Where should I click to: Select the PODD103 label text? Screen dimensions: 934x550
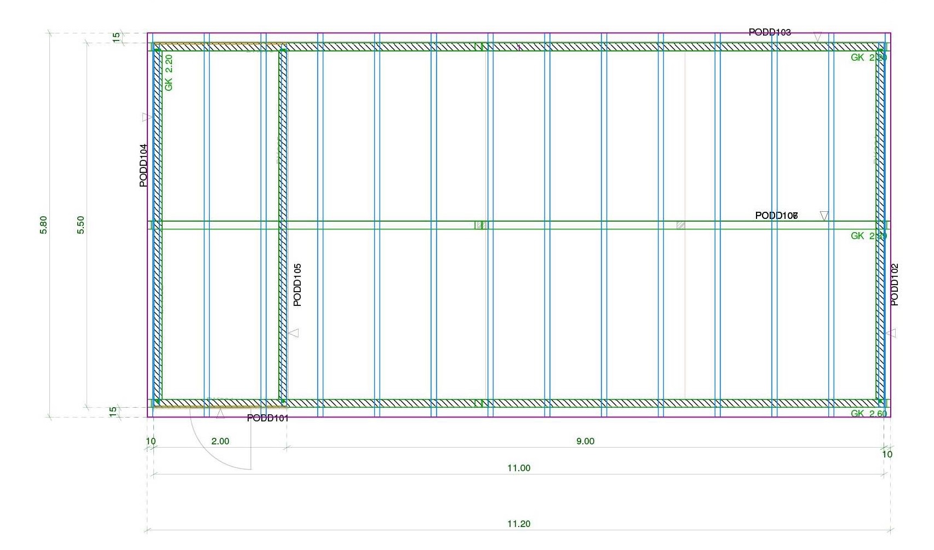point(770,32)
